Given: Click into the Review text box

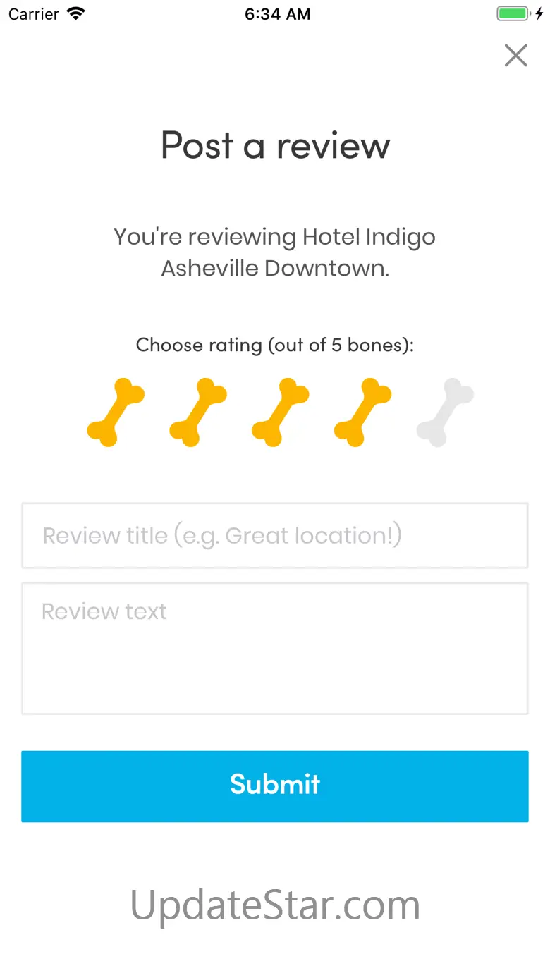Looking at the screenshot, I should coord(275,649).
